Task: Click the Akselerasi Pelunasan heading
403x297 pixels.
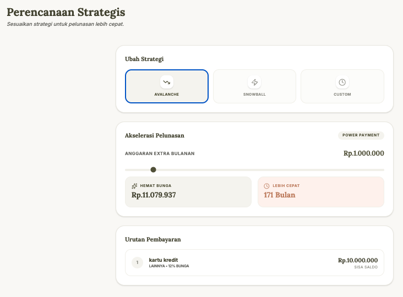Action: click(155, 135)
